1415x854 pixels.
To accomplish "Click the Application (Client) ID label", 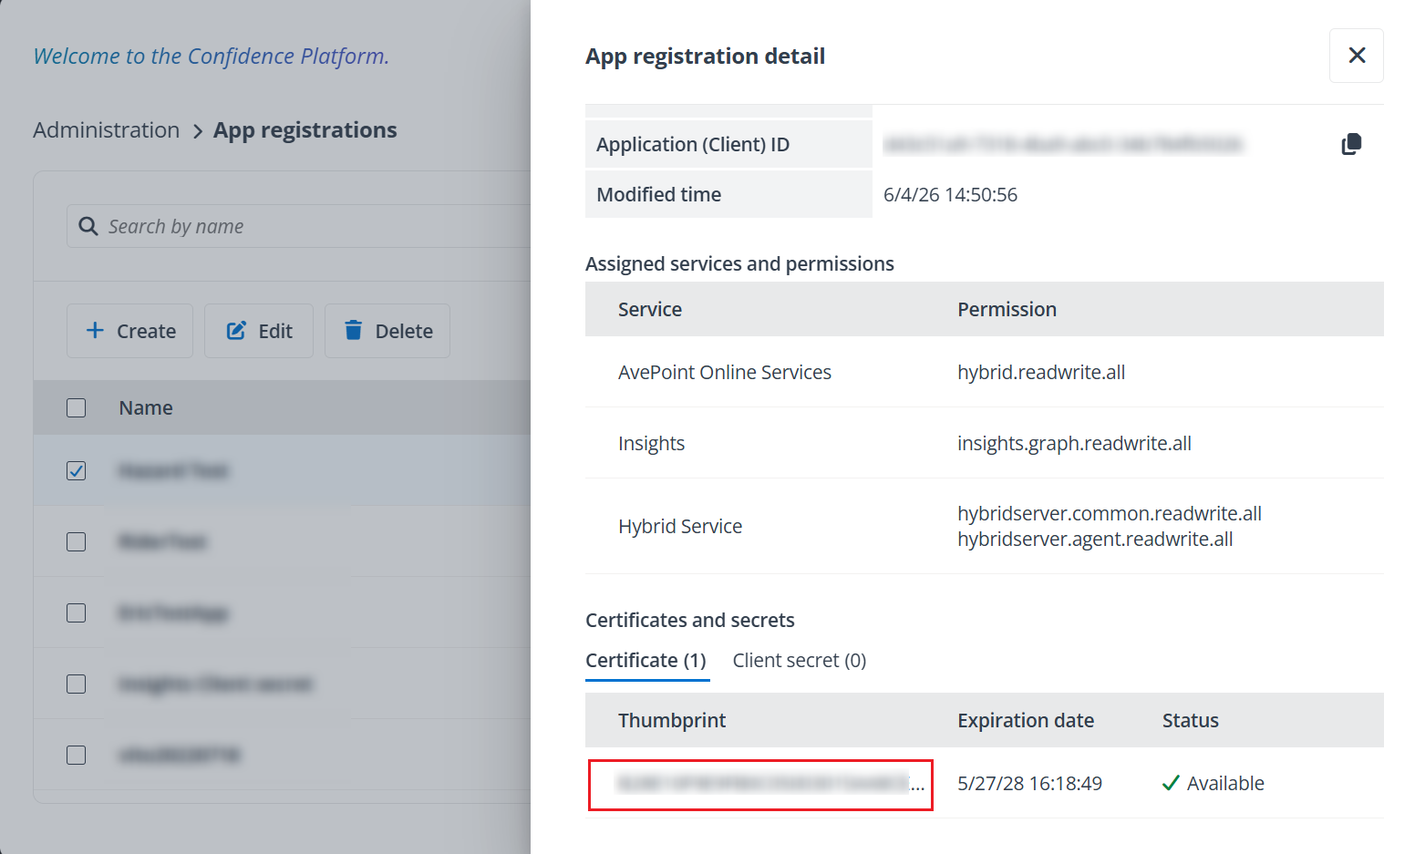I will click(x=693, y=144).
